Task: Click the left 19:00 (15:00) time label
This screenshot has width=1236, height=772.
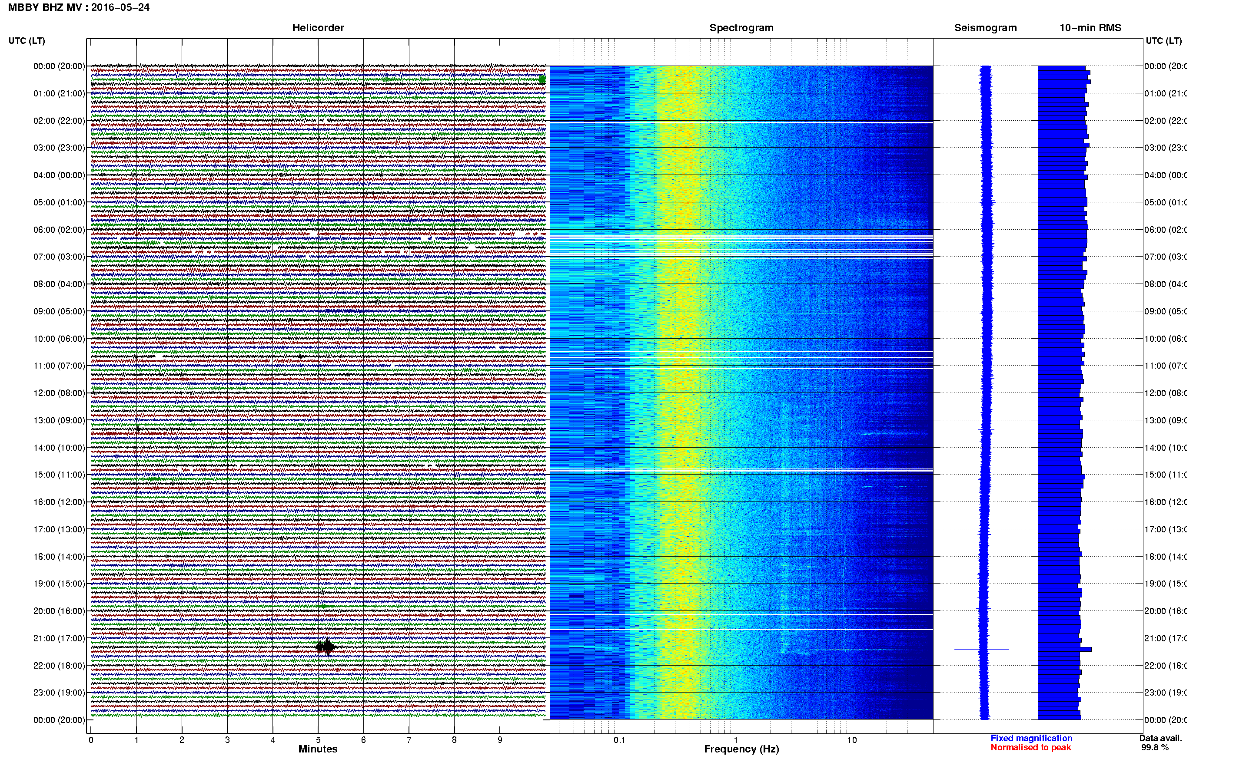Action: click(59, 584)
